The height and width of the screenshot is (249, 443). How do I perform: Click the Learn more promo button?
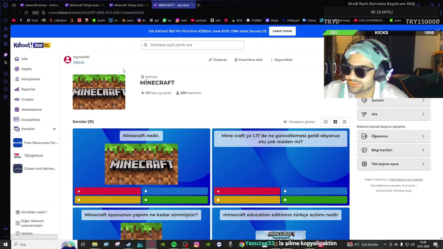tap(282, 31)
